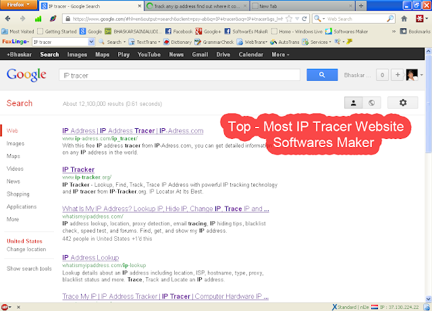Image resolution: width=432 pixels, height=311 pixels.
Task: Open the FoxLingo logo menu
Action: point(16,42)
